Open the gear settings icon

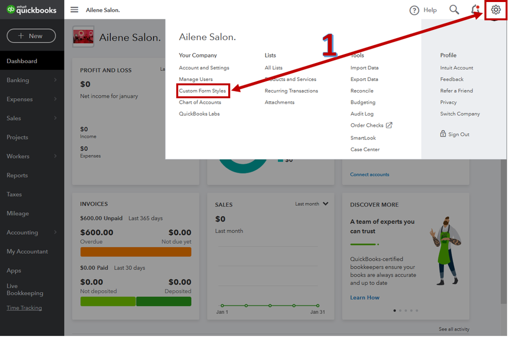[x=497, y=10]
